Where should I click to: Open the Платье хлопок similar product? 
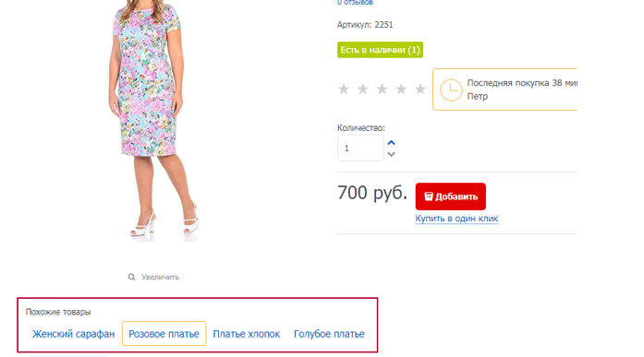click(x=247, y=334)
